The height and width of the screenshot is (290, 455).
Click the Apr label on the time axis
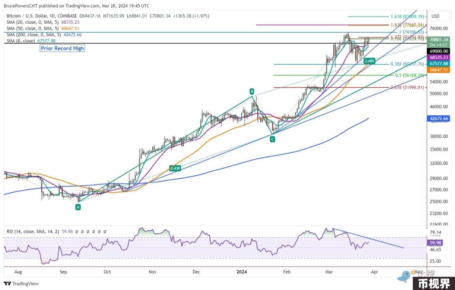coord(374,272)
